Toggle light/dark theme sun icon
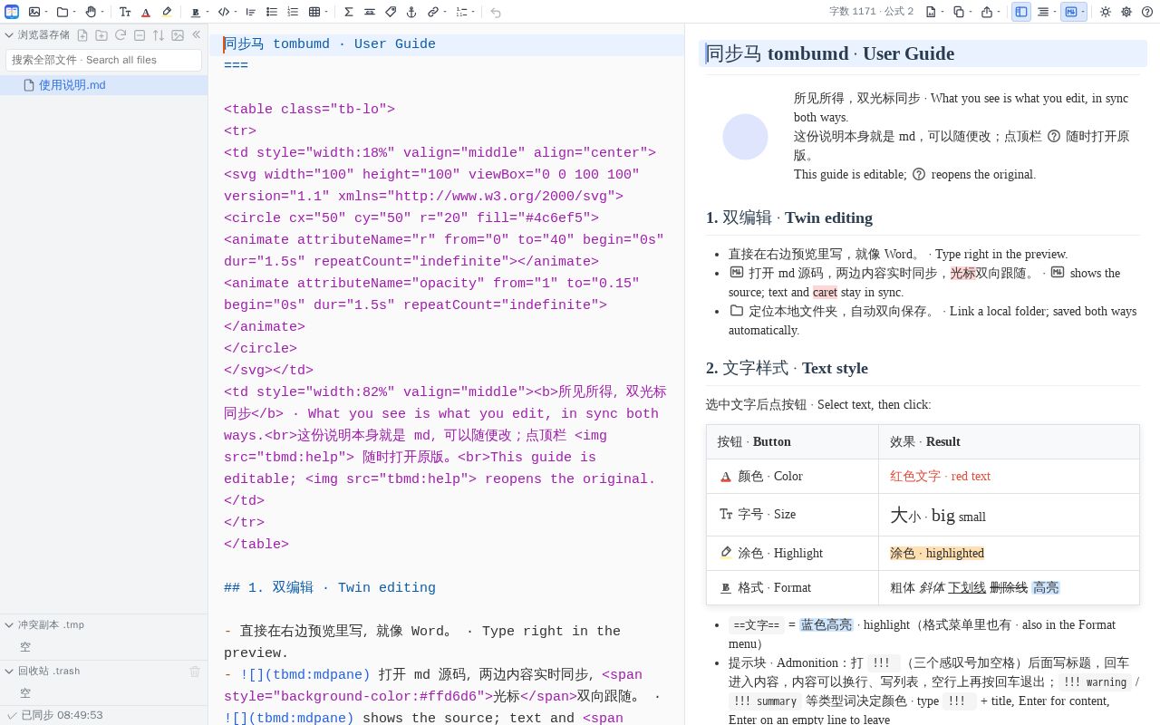The width and height of the screenshot is (1160, 725). (x=1106, y=12)
